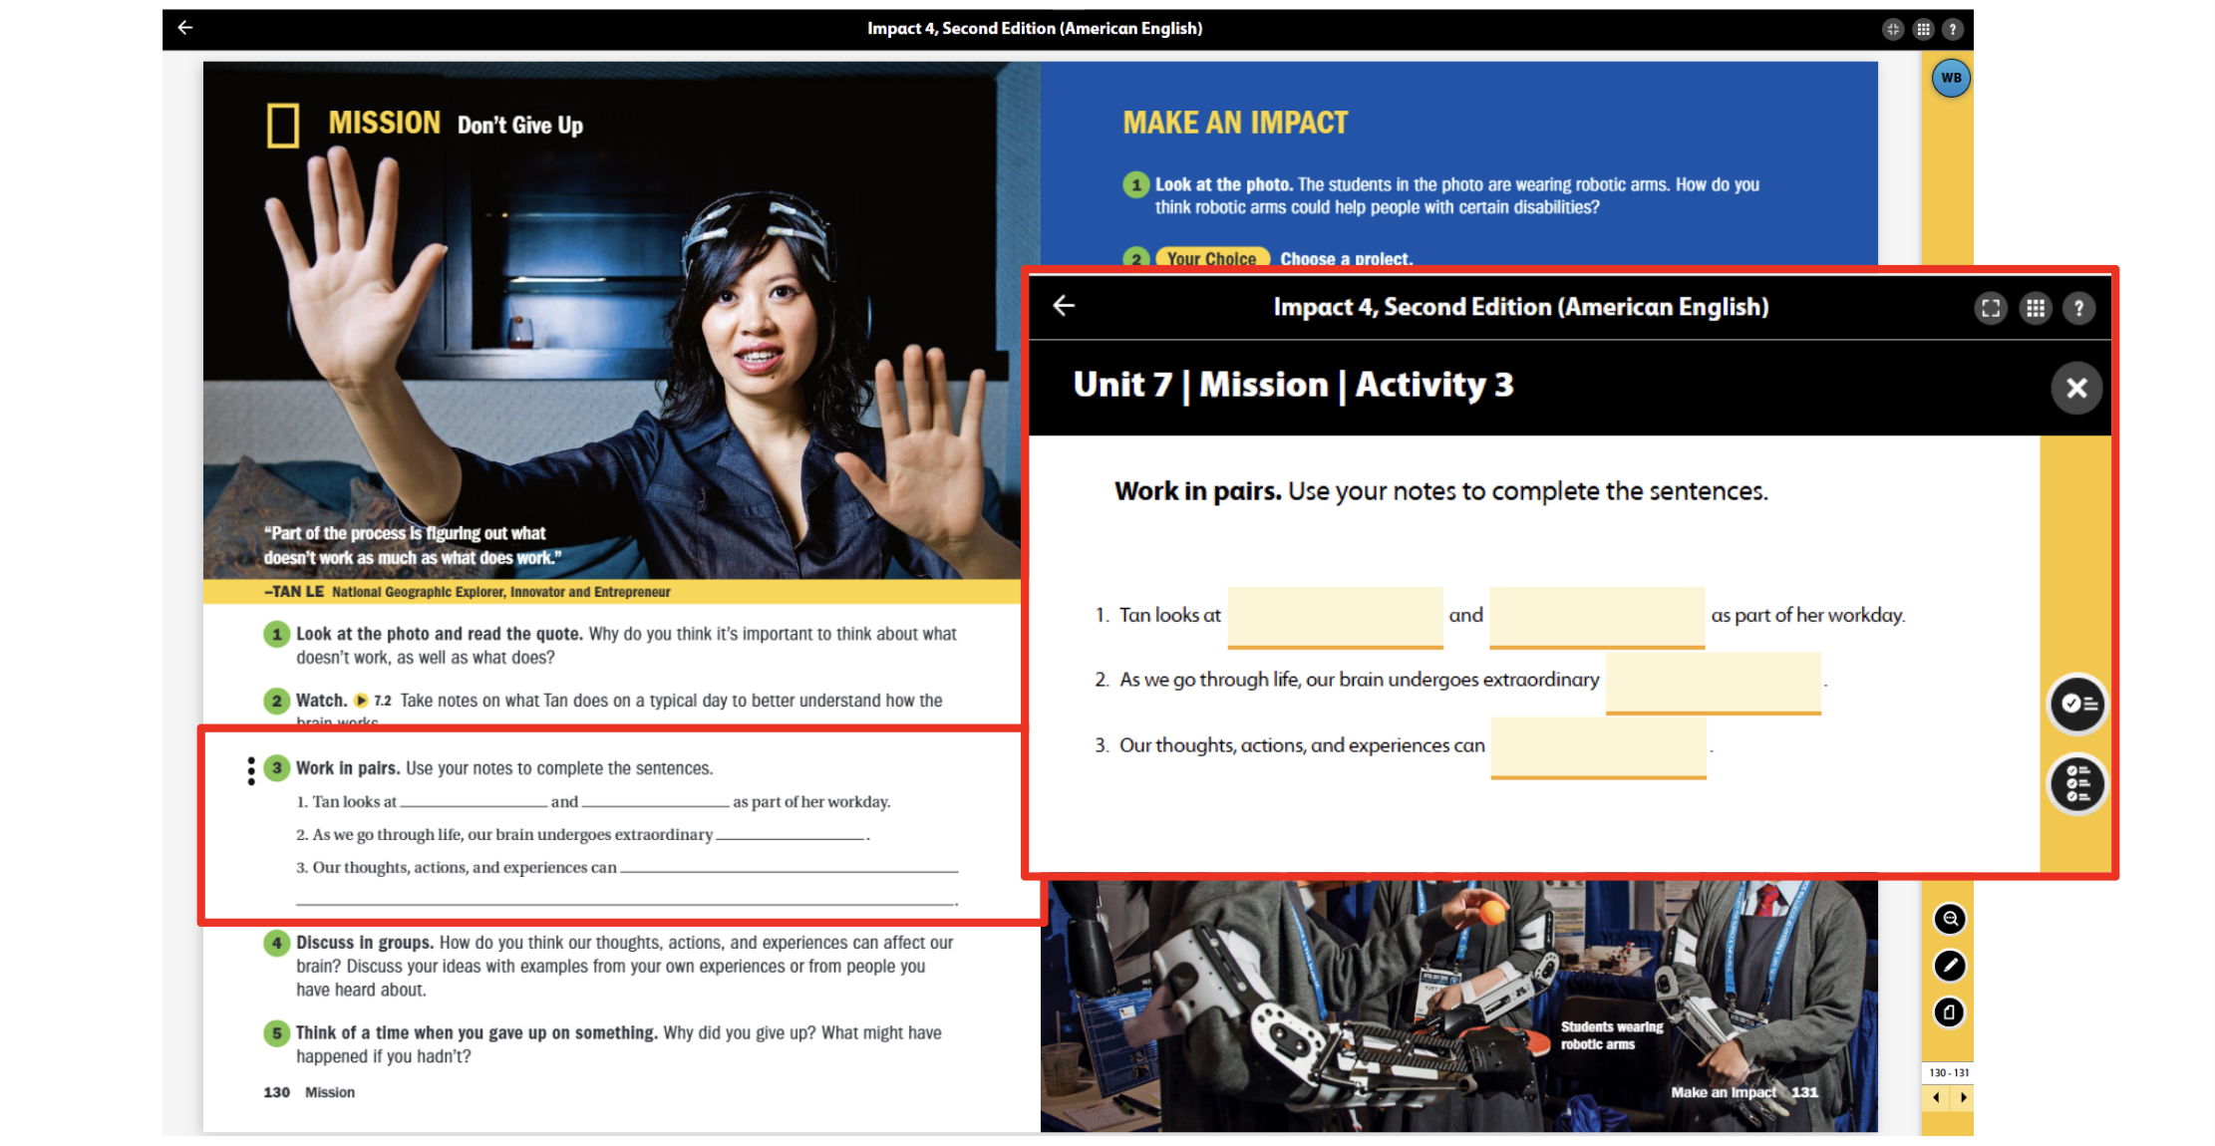The height and width of the screenshot is (1146, 2215).
Task: Select the pencil annotation tool
Action: pyautogui.click(x=1950, y=966)
